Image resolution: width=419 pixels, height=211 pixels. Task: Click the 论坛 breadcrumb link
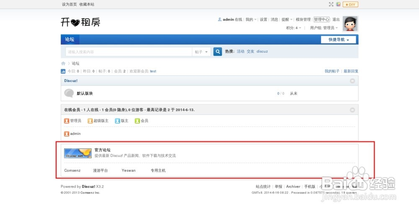tap(75, 64)
